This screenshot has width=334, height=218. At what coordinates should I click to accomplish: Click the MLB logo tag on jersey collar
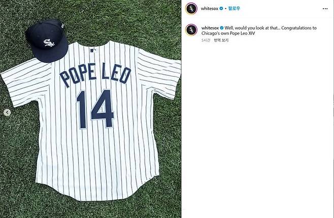click(93, 50)
